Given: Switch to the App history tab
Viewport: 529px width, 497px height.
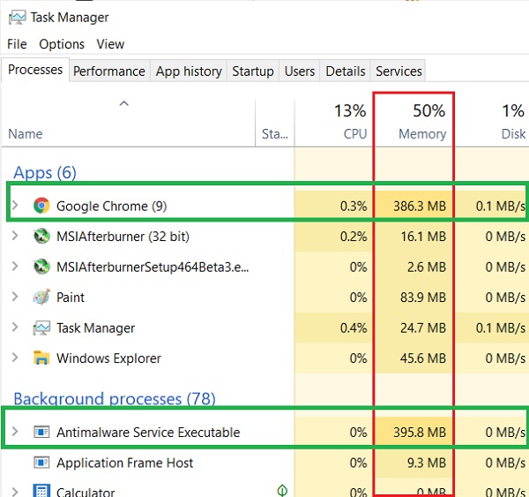Looking at the screenshot, I should [x=189, y=72].
